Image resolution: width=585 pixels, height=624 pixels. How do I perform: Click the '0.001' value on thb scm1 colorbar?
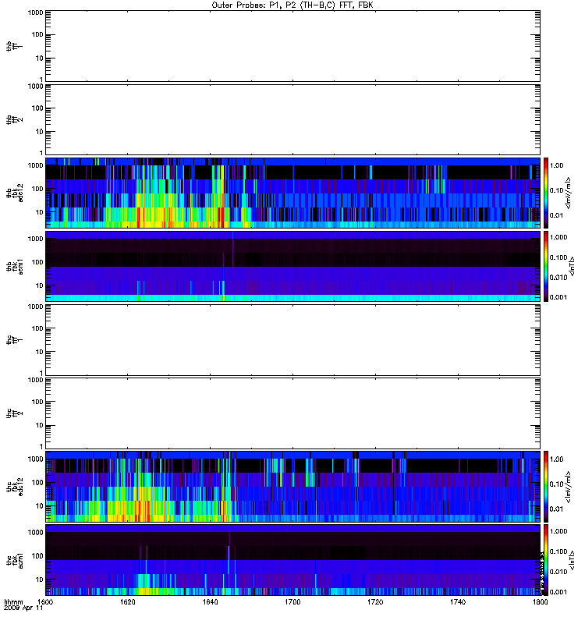pyautogui.click(x=558, y=297)
